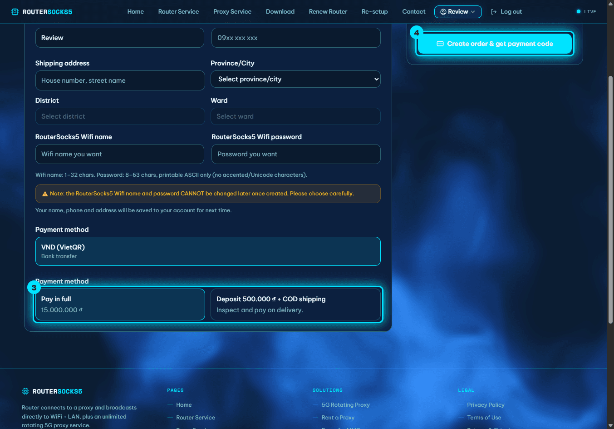Open the Download page

point(280,12)
